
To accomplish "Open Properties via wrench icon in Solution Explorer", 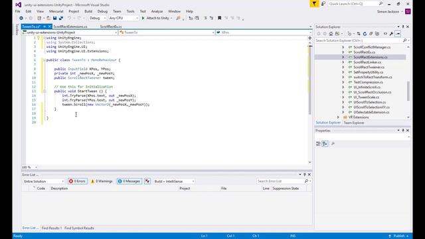I will 391,34.
